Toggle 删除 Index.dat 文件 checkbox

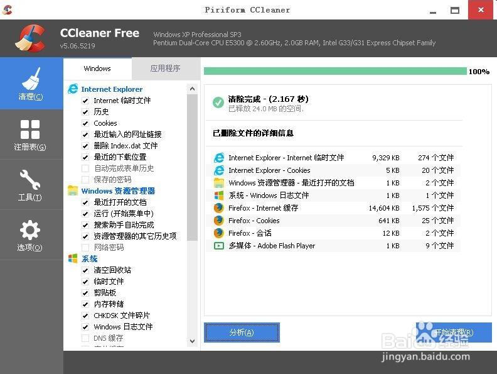pyautogui.click(x=85, y=146)
